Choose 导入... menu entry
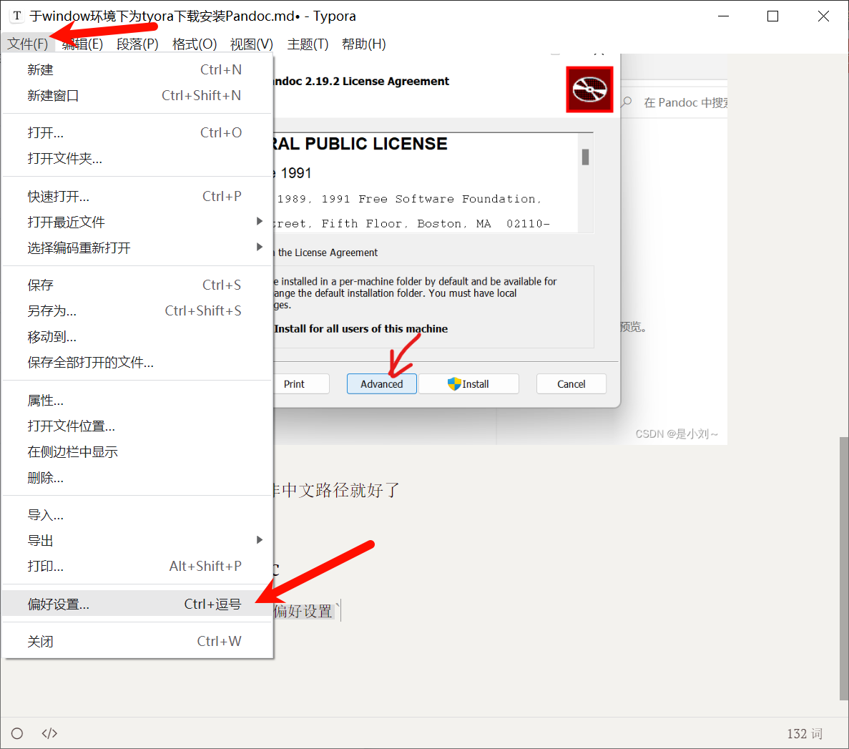This screenshot has height=749, width=849. pos(137,515)
